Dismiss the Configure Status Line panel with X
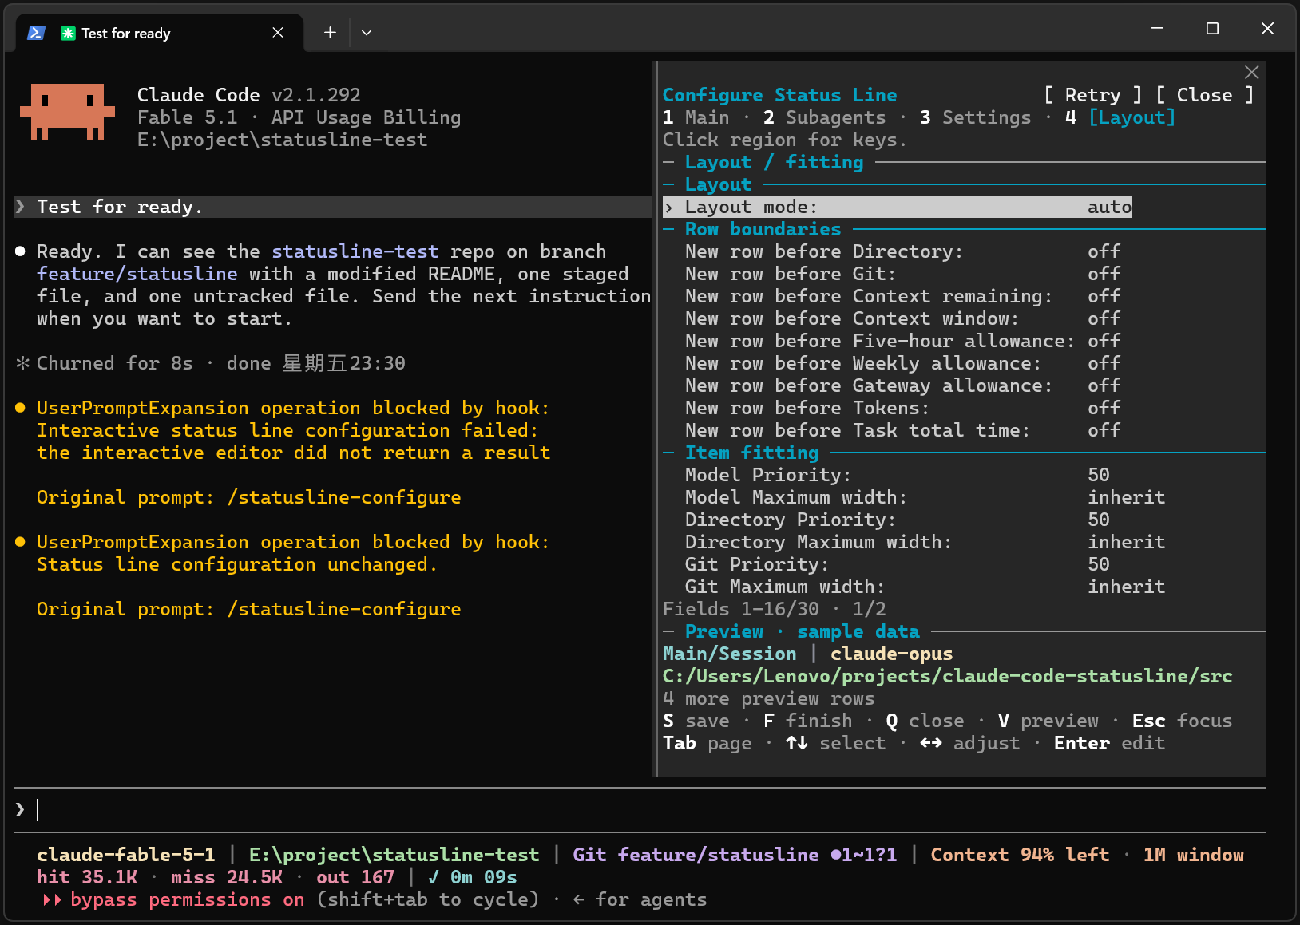This screenshot has width=1300, height=925. [x=1251, y=73]
